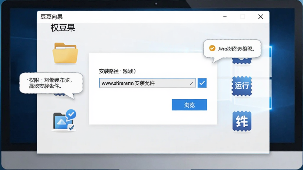Click the picture folder icon with checkmarks
The height and width of the screenshot is (170, 303).
(64, 120)
